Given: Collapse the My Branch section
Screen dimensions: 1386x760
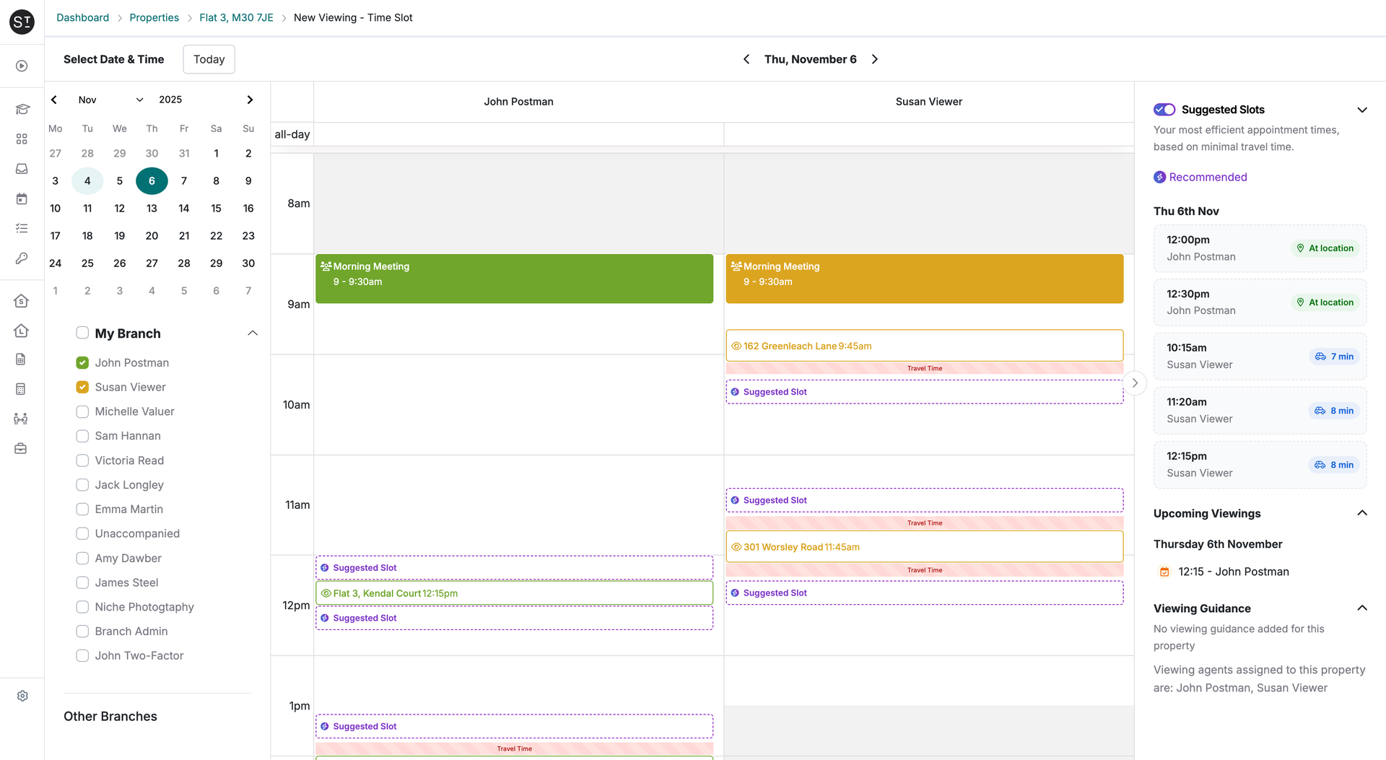Looking at the screenshot, I should pyautogui.click(x=252, y=333).
